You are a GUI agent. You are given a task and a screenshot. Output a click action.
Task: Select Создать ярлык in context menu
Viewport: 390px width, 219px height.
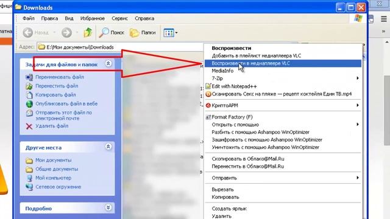pos(283,209)
